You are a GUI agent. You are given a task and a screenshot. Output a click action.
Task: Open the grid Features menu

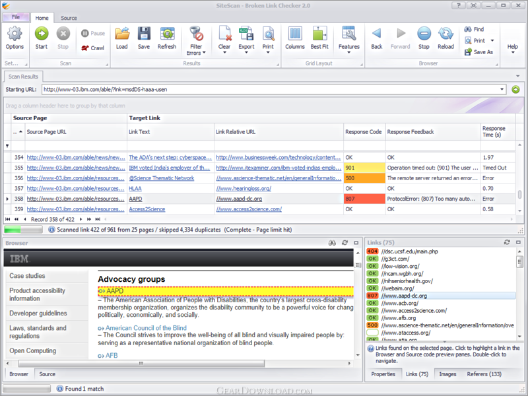[349, 40]
